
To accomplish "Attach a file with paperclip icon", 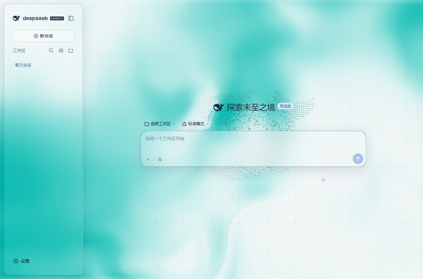I will [x=160, y=159].
